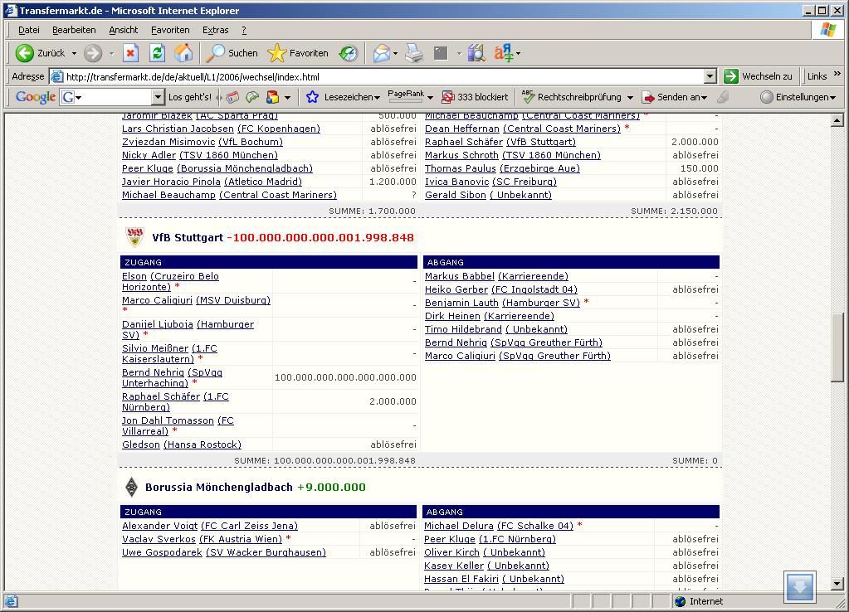The width and height of the screenshot is (849, 612).
Task: Click the highlighter pen toolbar icon
Action: pyautogui.click(x=723, y=97)
